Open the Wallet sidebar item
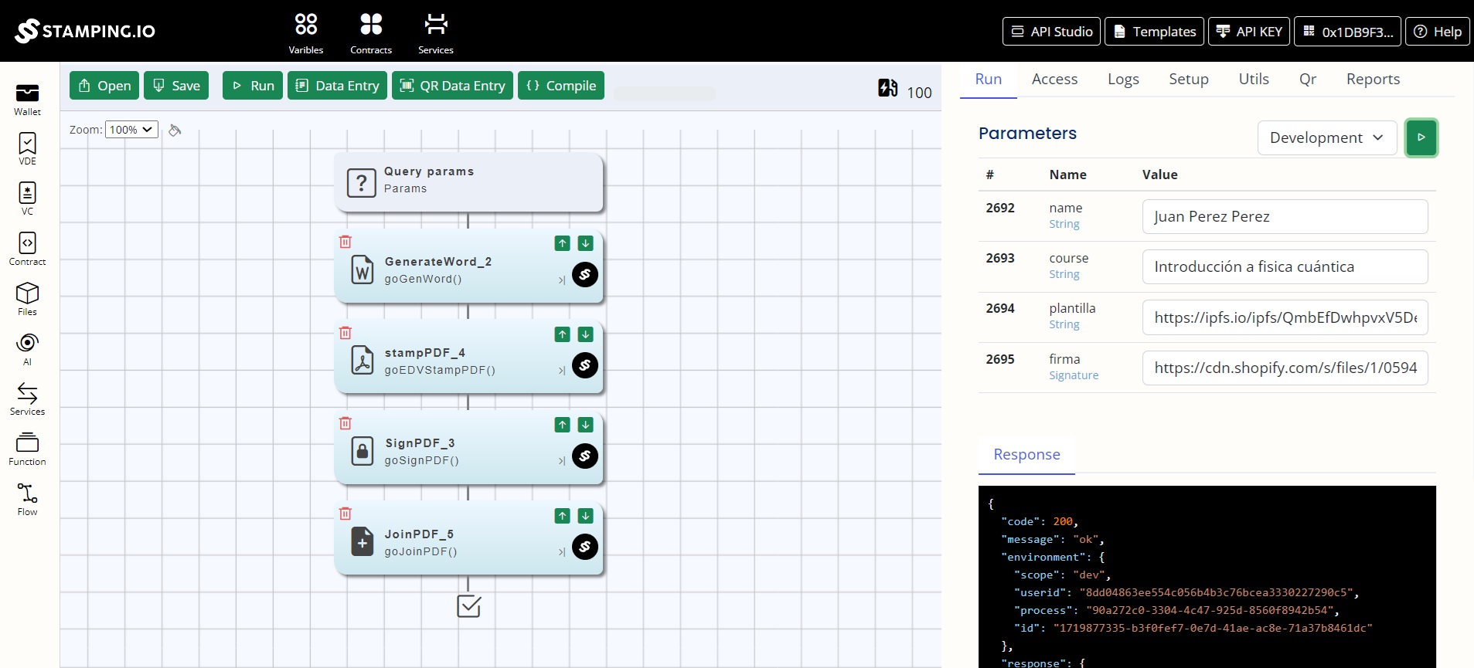 27,100
